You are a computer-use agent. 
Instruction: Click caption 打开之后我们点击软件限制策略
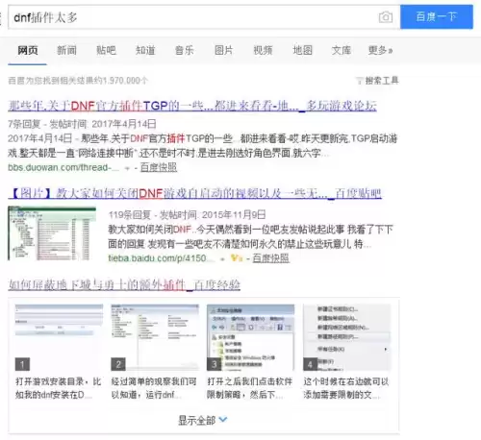pyautogui.click(x=249, y=388)
